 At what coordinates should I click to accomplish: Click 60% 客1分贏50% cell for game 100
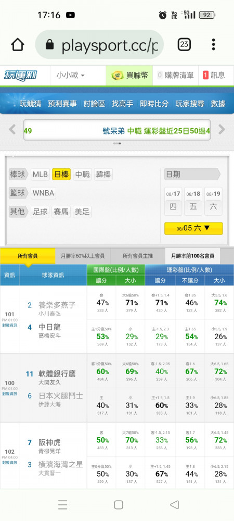(x=101, y=371)
